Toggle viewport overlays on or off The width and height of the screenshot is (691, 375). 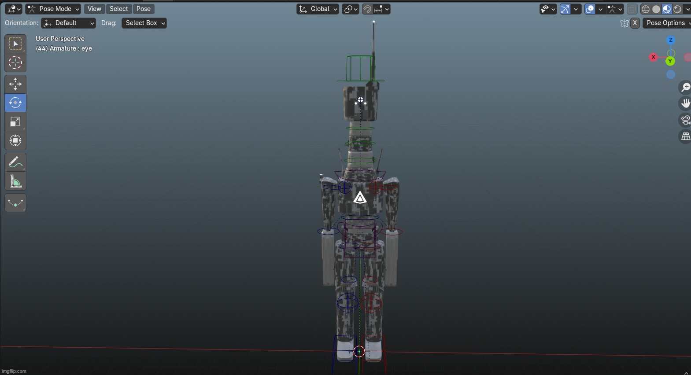tap(590, 9)
